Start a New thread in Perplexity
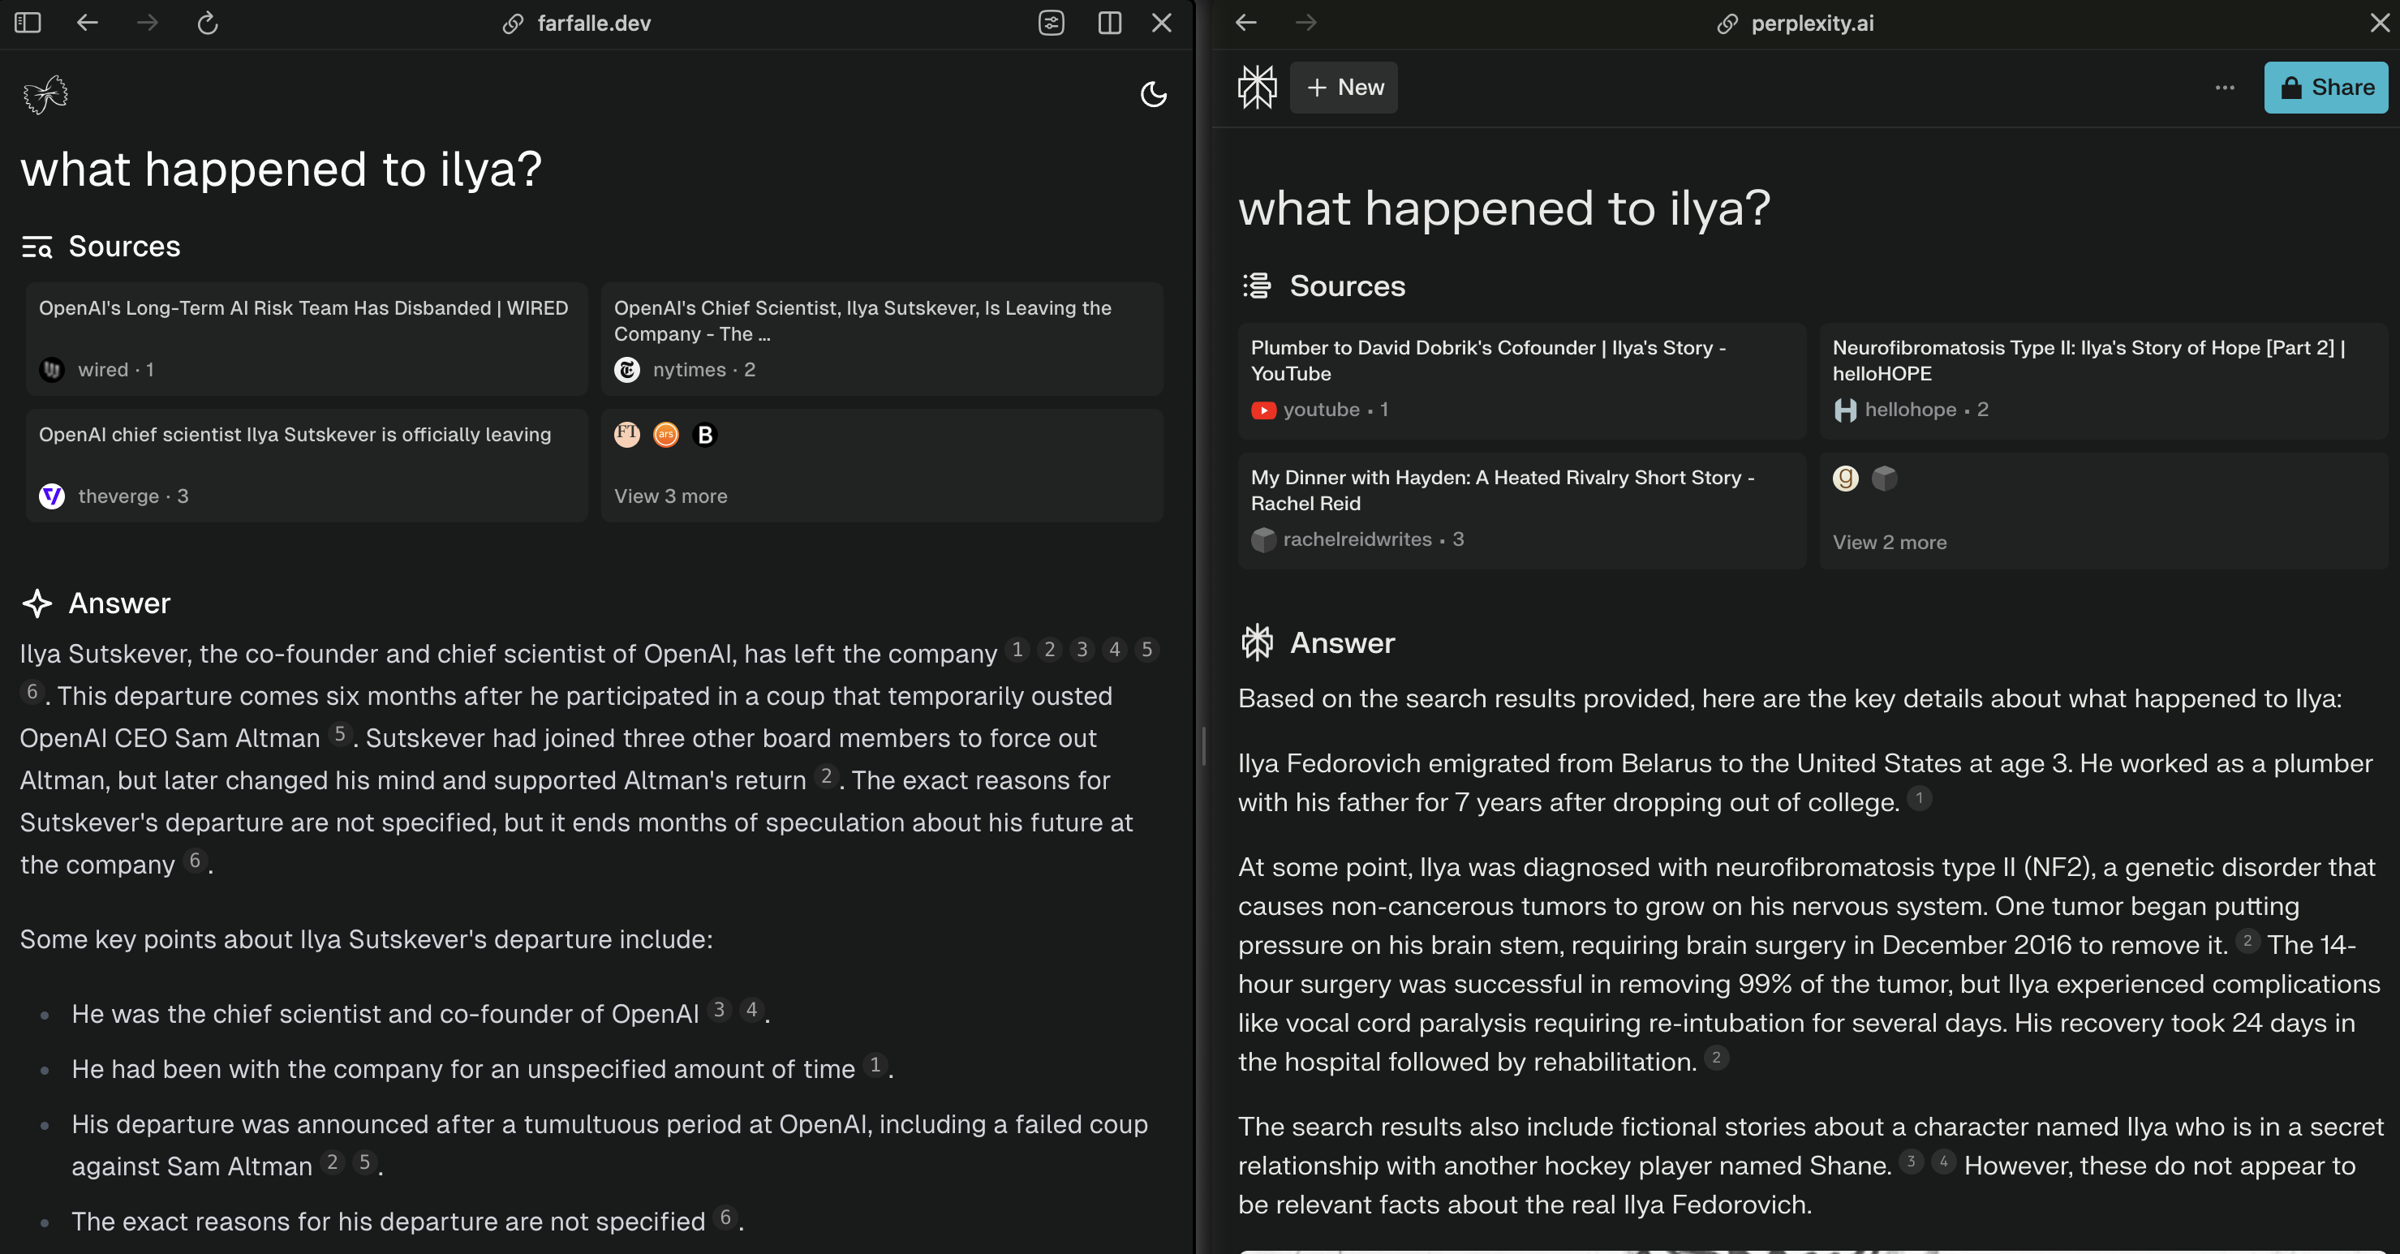Screen dimensions: 2400x1254 pyautogui.click(x=1344, y=88)
